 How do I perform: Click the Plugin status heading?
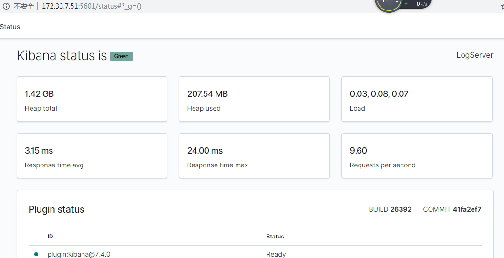click(x=57, y=209)
